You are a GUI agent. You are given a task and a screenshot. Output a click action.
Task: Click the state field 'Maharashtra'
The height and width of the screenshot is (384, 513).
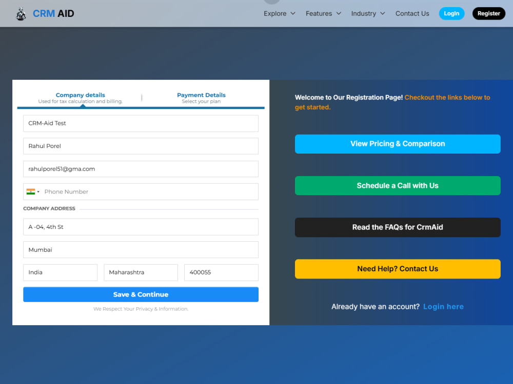pos(141,272)
